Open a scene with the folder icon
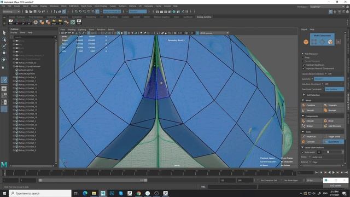 tap(31, 11)
